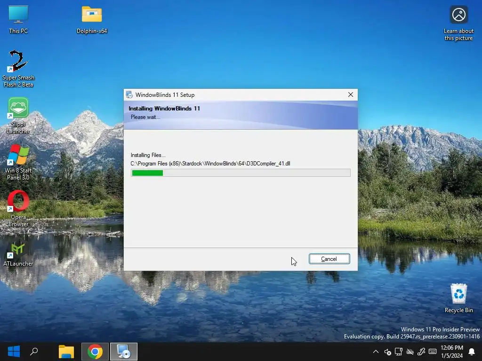Click the green installation progress bar
482x361 pixels.
click(241, 173)
